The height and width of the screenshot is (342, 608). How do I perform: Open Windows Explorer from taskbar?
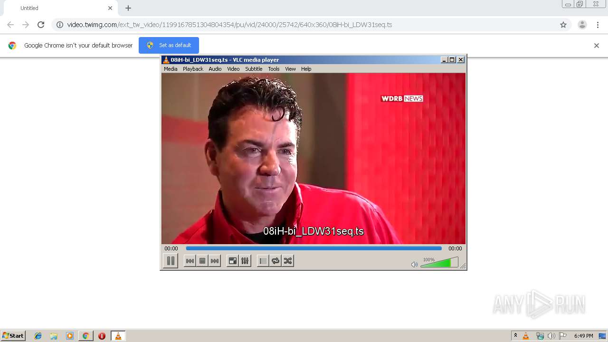pyautogui.click(x=54, y=336)
